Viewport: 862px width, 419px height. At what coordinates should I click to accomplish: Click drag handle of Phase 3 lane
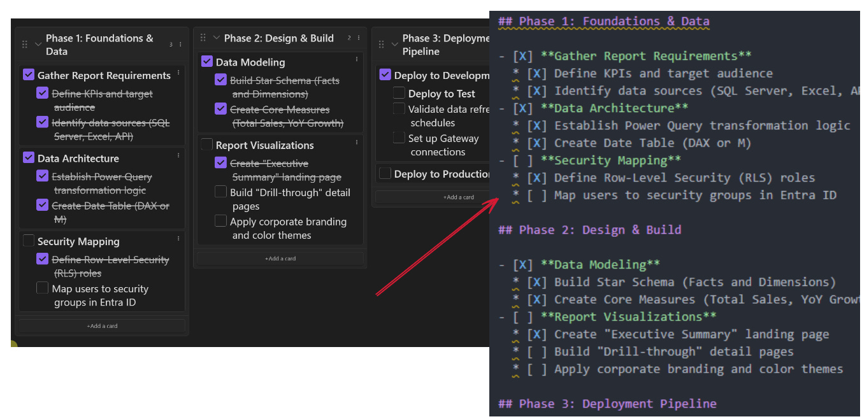click(382, 45)
